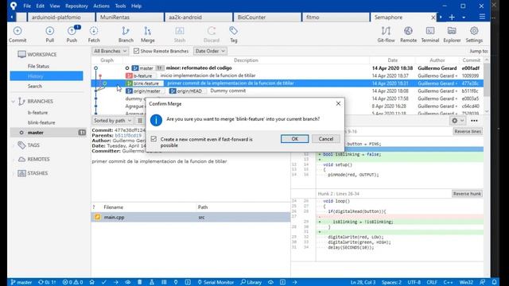Switch to the arduinoid-platfomio tab
The width and height of the screenshot is (509, 286).
pyautogui.click(x=61, y=17)
